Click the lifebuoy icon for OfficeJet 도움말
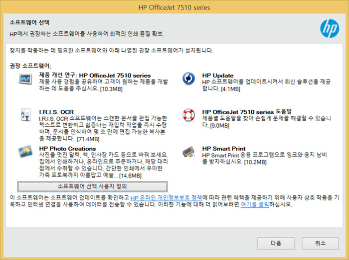The height and width of the screenshot is (260, 349). click(188, 115)
